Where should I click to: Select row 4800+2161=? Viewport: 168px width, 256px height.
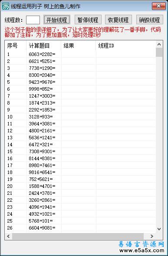pyautogui.click(x=80, y=131)
